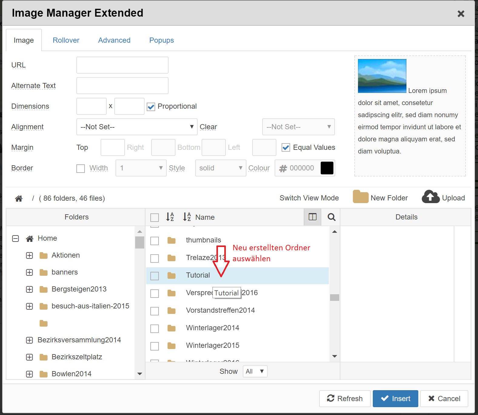Screen dimensions: 478x415
Task: Click into the URL input field
Action: pos(122,65)
